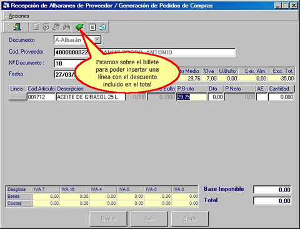Close the Recepción de Albaranes window
Screen dimensions: 300x229
[x=294, y=6]
